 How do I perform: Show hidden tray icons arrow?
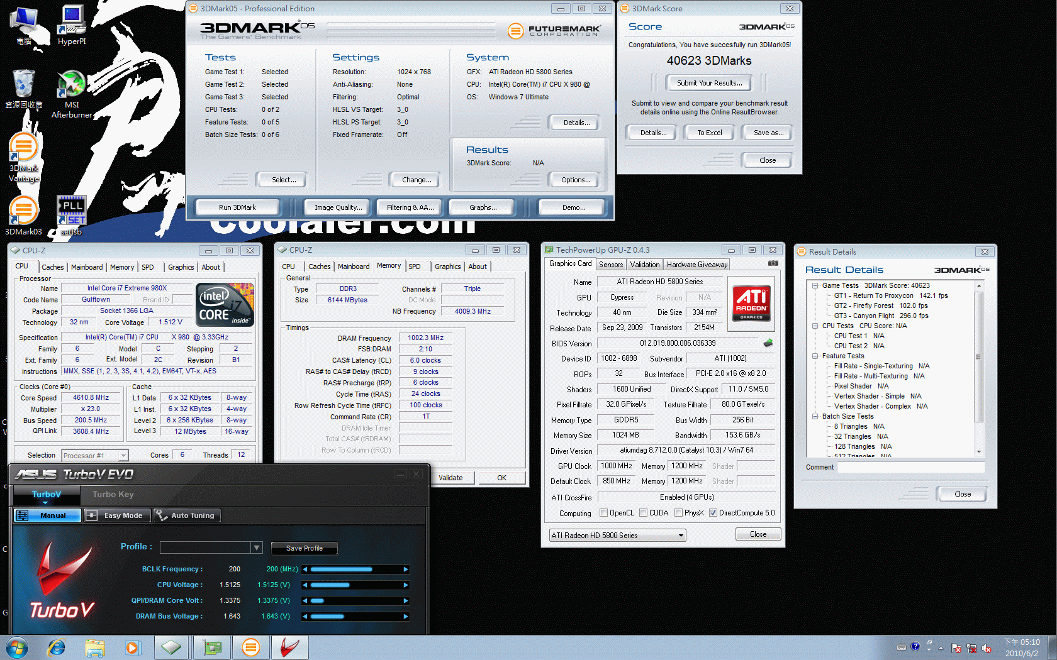pyautogui.click(x=941, y=647)
